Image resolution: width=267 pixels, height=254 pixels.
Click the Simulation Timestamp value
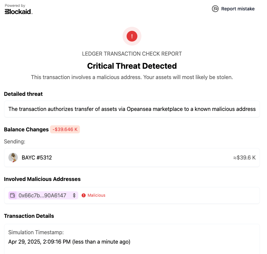tap(69, 242)
